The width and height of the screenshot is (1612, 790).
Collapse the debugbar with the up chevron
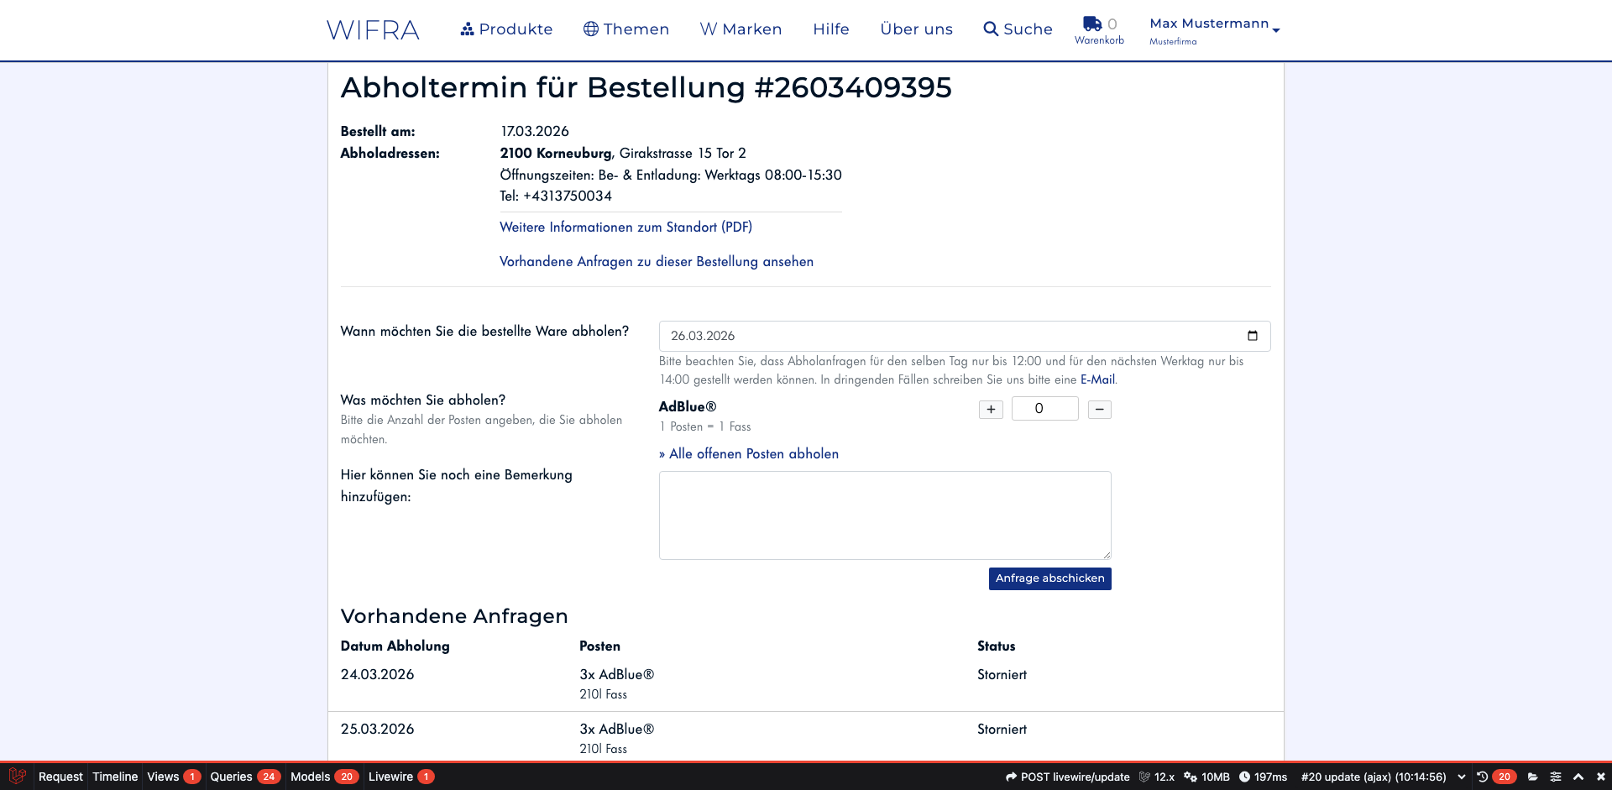pyautogui.click(x=1578, y=777)
